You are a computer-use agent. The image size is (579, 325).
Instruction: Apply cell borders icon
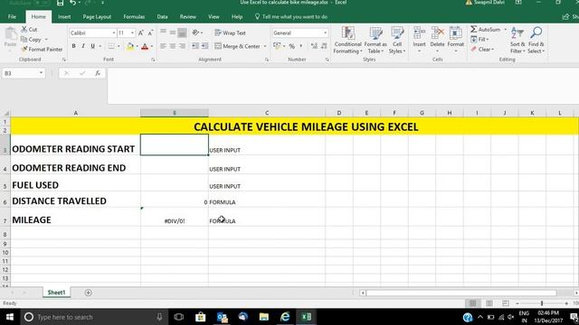[x=111, y=46]
